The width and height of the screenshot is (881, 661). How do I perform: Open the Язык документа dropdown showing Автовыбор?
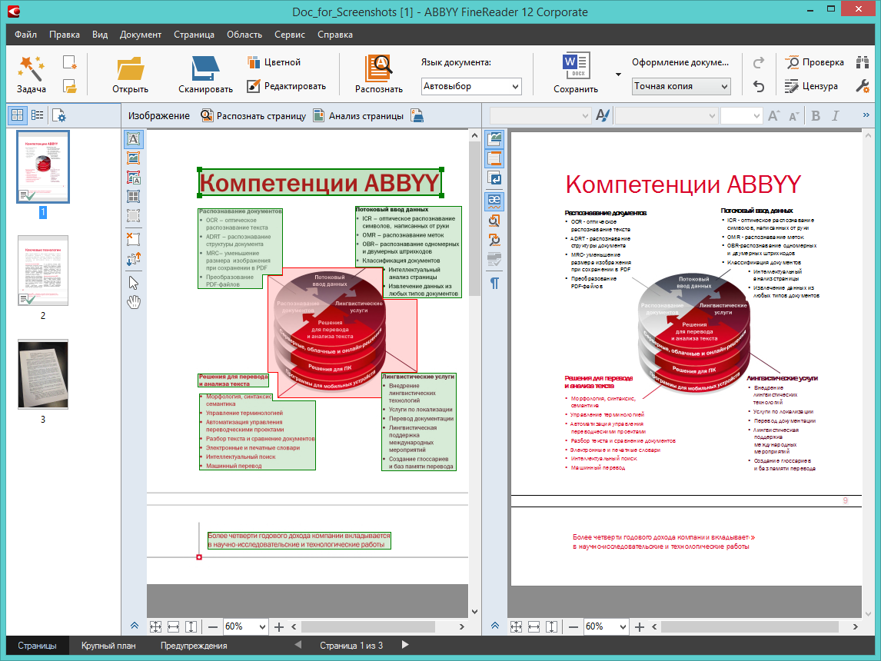tap(471, 87)
